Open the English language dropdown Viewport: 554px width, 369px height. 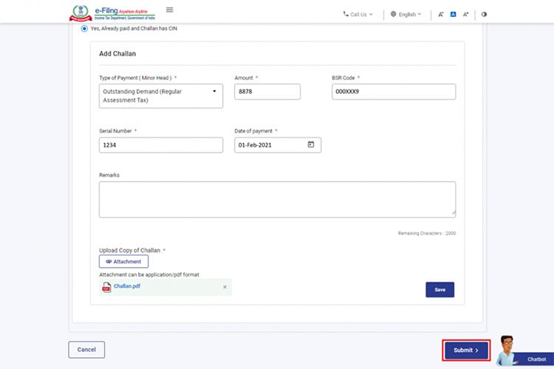406,14
